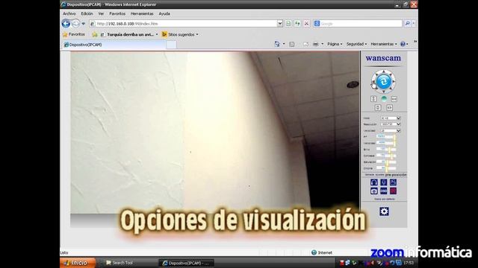Click the Inicio start button

click(78, 263)
